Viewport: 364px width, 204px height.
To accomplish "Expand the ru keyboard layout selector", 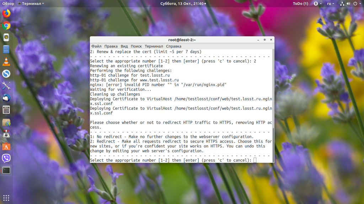I will coord(330,4).
